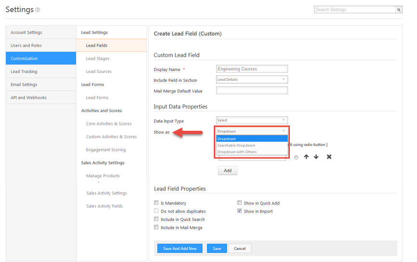Click the search magnifier icon
The height and width of the screenshot is (262, 417).
point(399,10)
